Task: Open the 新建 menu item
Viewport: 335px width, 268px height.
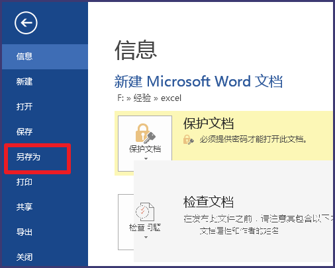Action: (45, 82)
